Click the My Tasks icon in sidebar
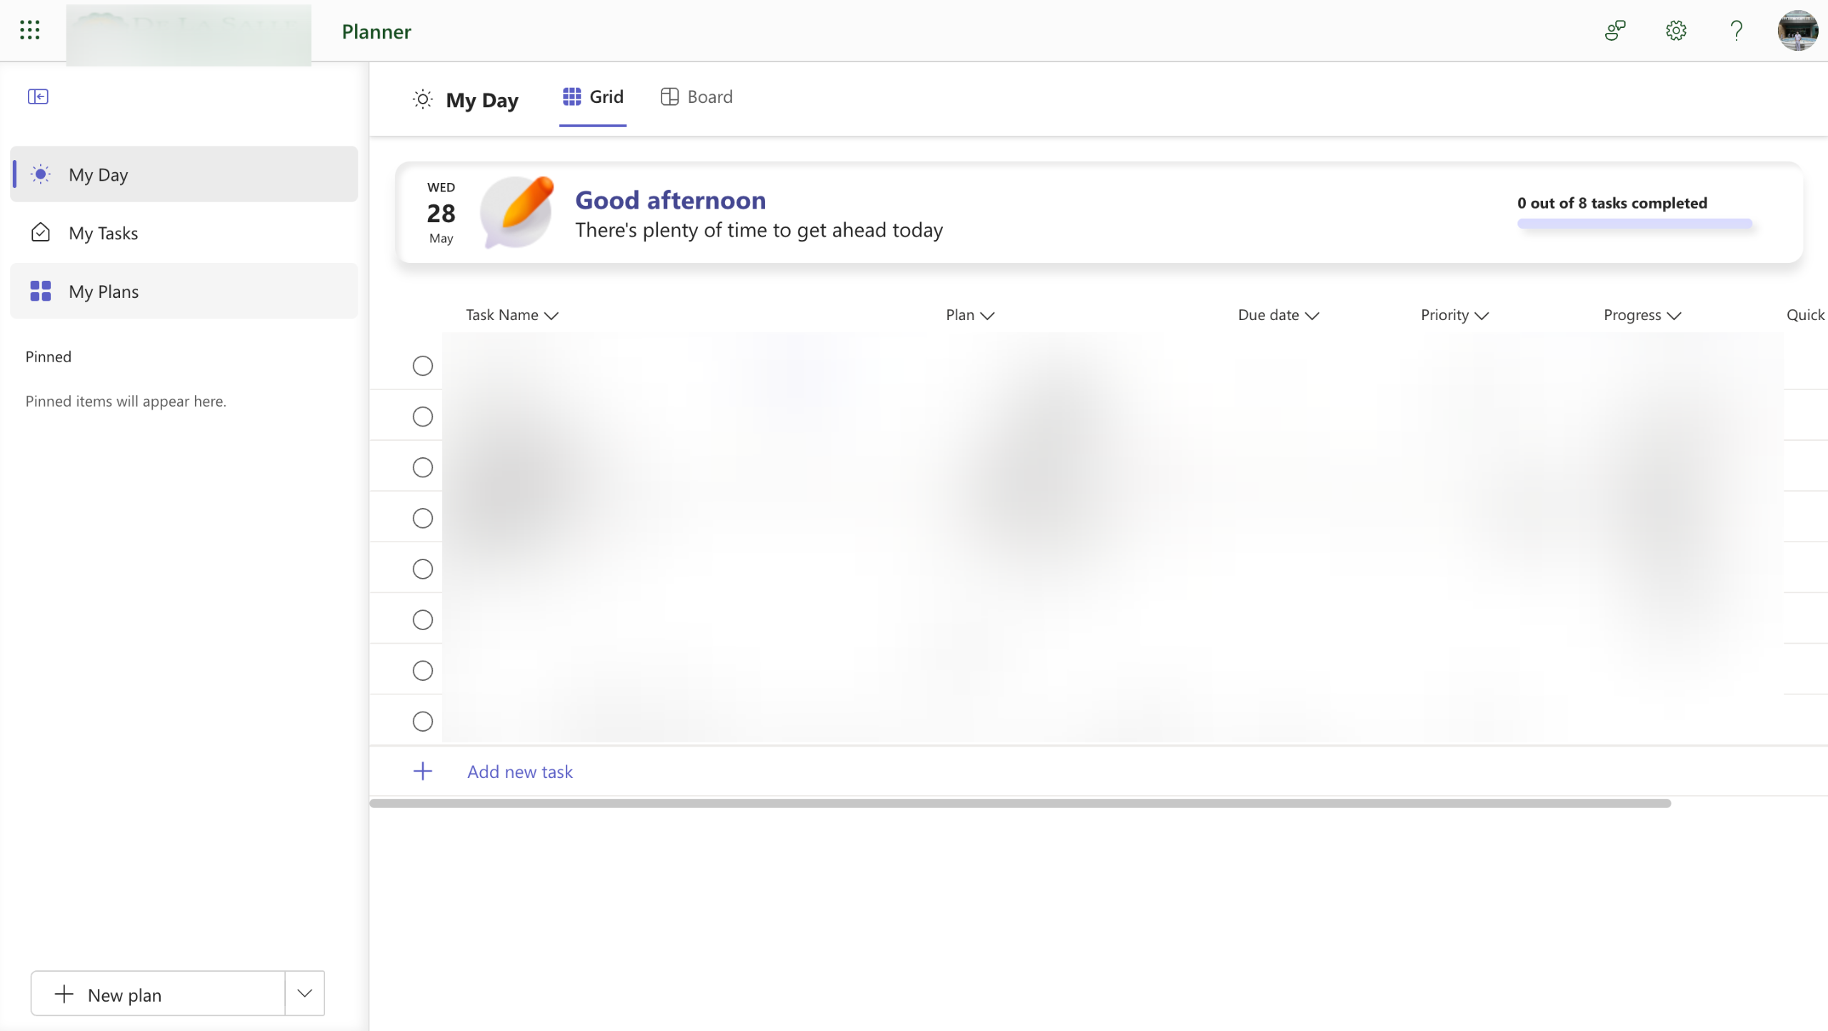 [x=41, y=232]
